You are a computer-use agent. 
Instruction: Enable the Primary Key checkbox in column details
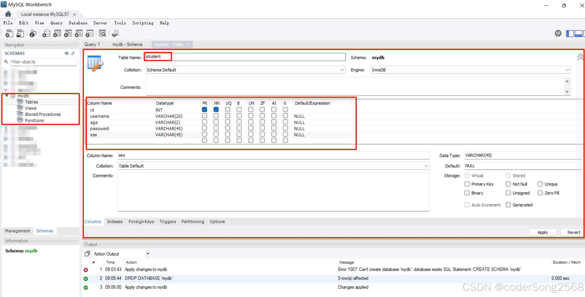[467, 184]
